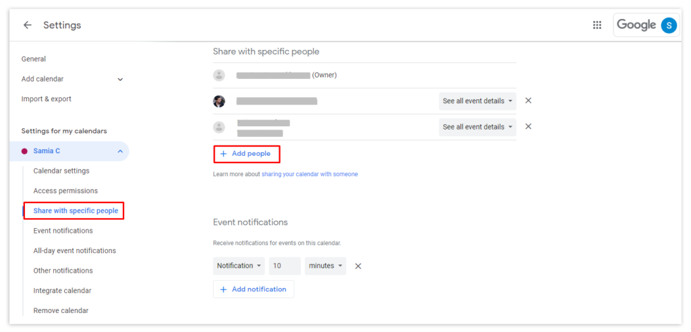Open first See all event details dropdown
Image resolution: width=691 pixels, height=332 pixels.
point(477,101)
